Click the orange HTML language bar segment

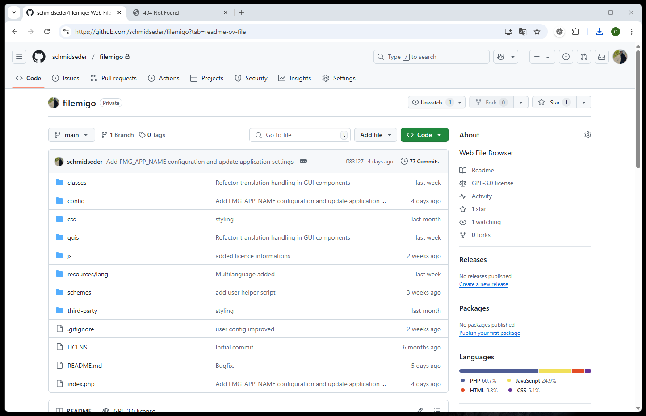[x=578, y=371]
